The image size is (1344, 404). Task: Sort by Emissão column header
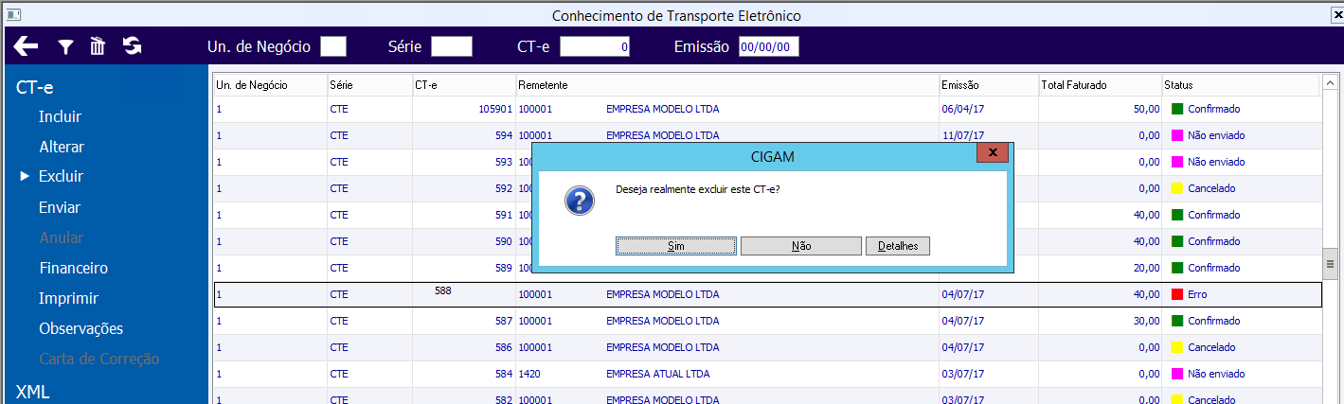(989, 85)
